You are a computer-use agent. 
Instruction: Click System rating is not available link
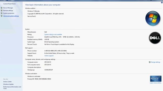(53, 34)
